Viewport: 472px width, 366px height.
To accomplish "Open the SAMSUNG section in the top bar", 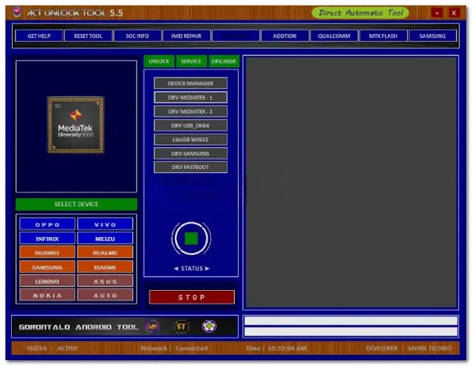I will [433, 36].
